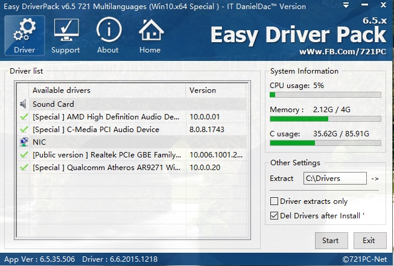394x266 pixels.
Task: Click the NIC network computers icon
Action: click(x=24, y=142)
